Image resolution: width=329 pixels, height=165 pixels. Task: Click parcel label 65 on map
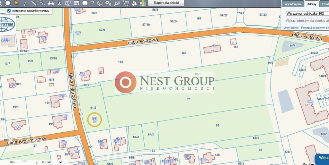click(218, 125)
